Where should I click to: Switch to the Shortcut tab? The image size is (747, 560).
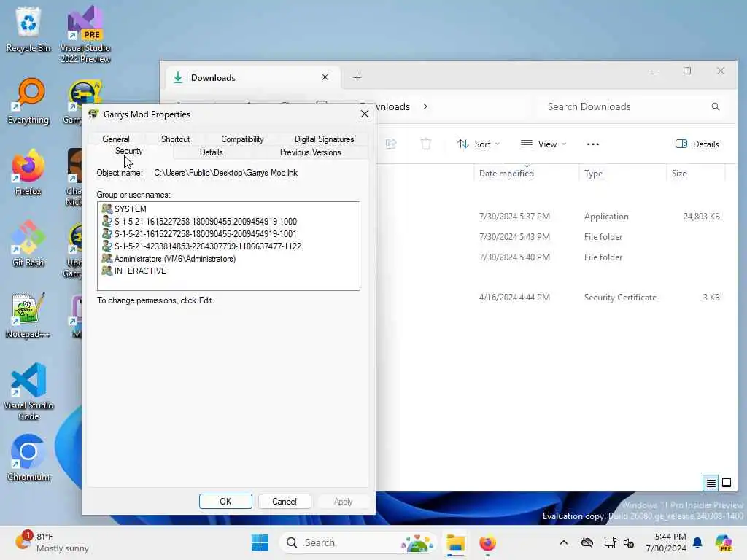[175, 139]
